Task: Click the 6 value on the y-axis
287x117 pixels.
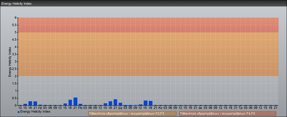Action: 16,18
